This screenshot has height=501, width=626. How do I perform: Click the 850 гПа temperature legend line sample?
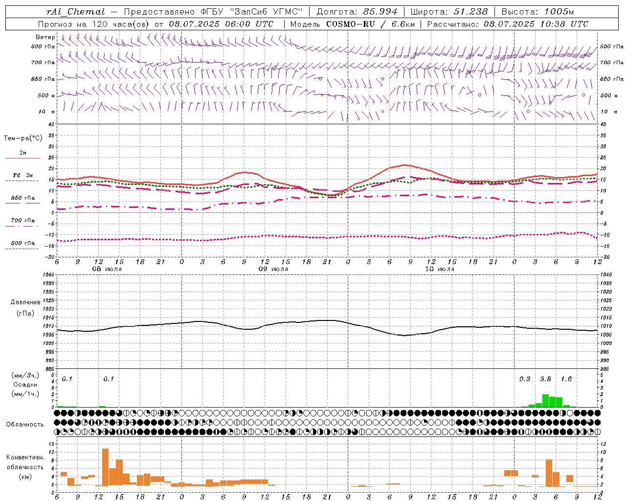pos(22,204)
